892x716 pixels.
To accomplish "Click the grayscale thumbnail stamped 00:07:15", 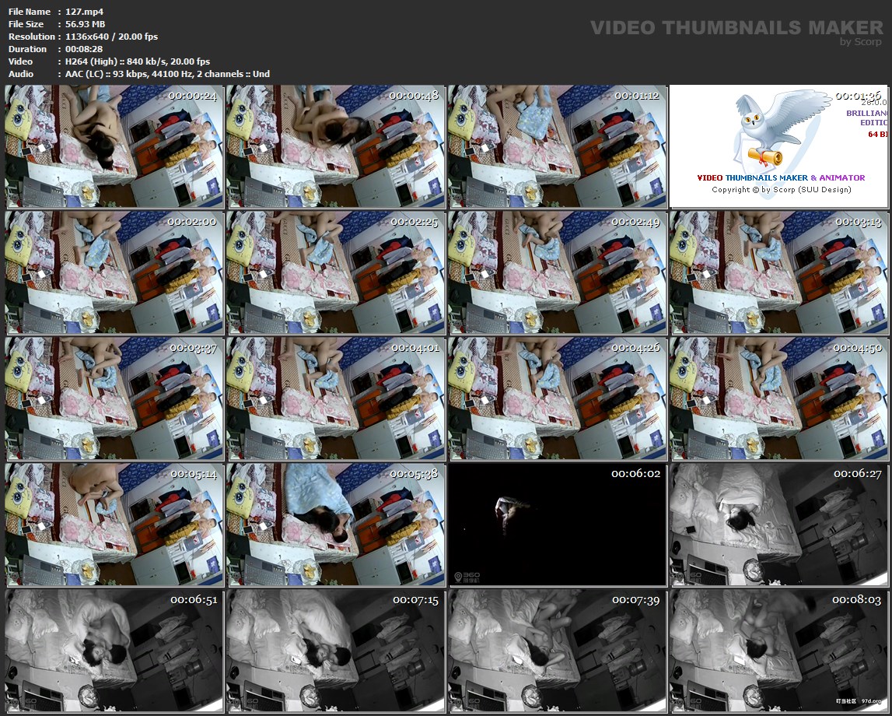I will click(336, 651).
